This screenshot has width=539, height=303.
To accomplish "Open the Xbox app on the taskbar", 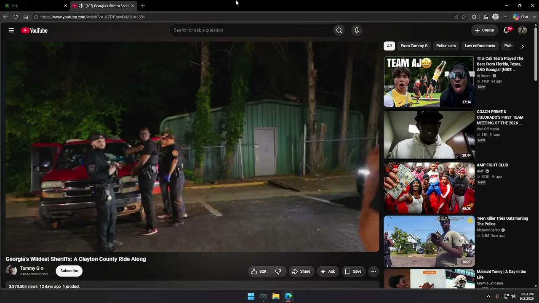I will (x=264, y=296).
